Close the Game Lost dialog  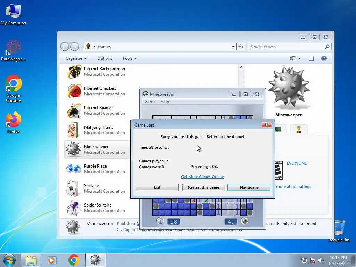[266, 125]
